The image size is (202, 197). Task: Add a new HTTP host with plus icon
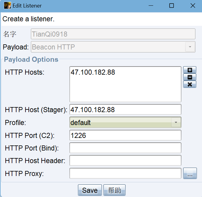click(190, 70)
